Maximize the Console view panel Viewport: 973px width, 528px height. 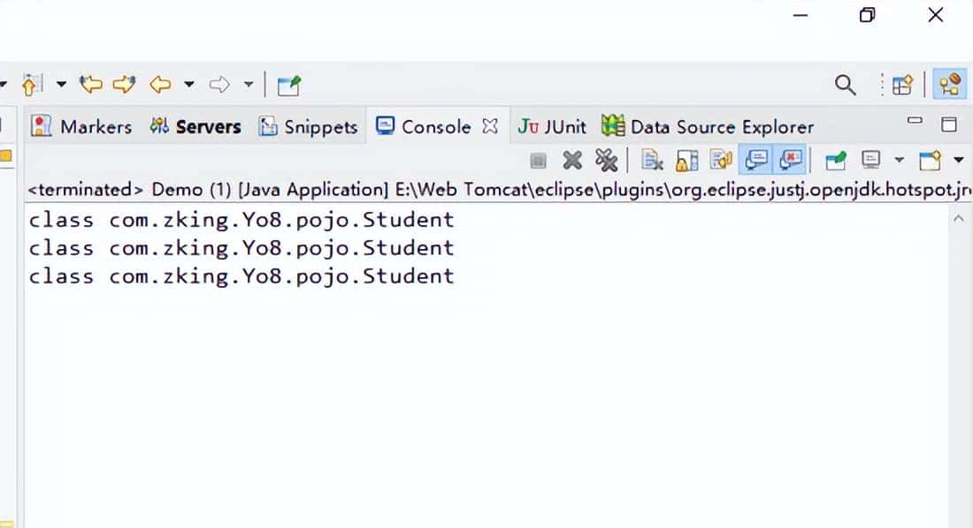pyautogui.click(x=949, y=124)
